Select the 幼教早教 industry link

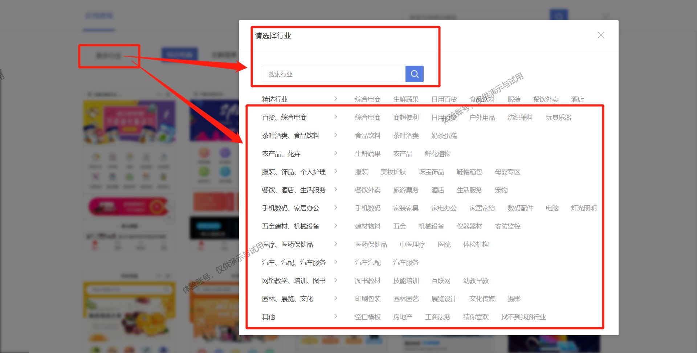tap(476, 280)
